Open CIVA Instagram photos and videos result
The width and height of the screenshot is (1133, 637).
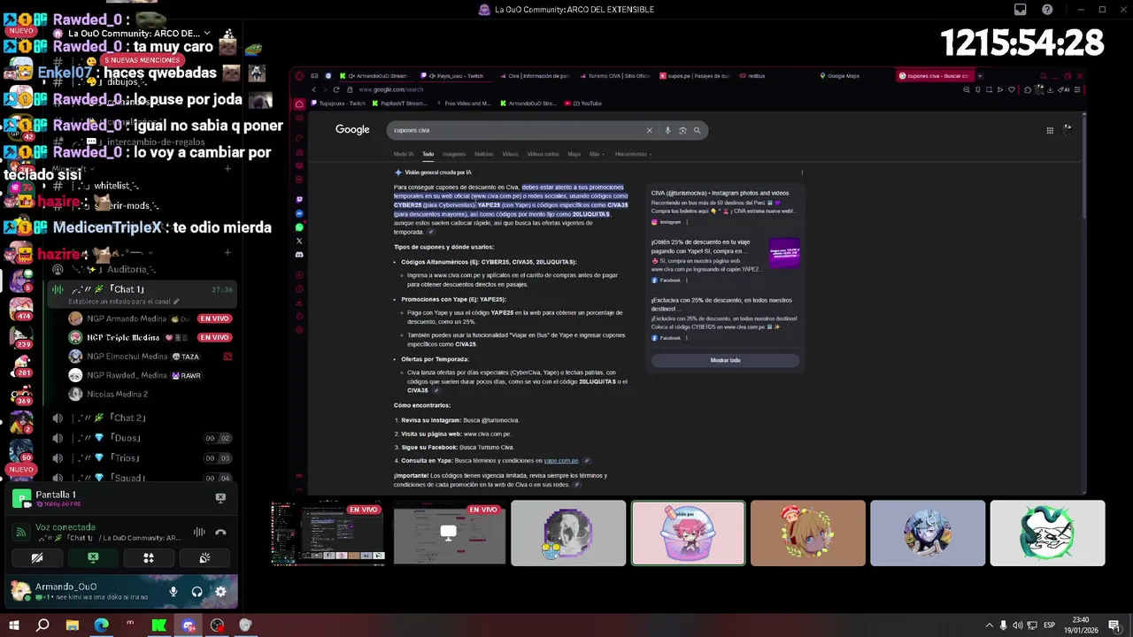[x=720, y=193]
